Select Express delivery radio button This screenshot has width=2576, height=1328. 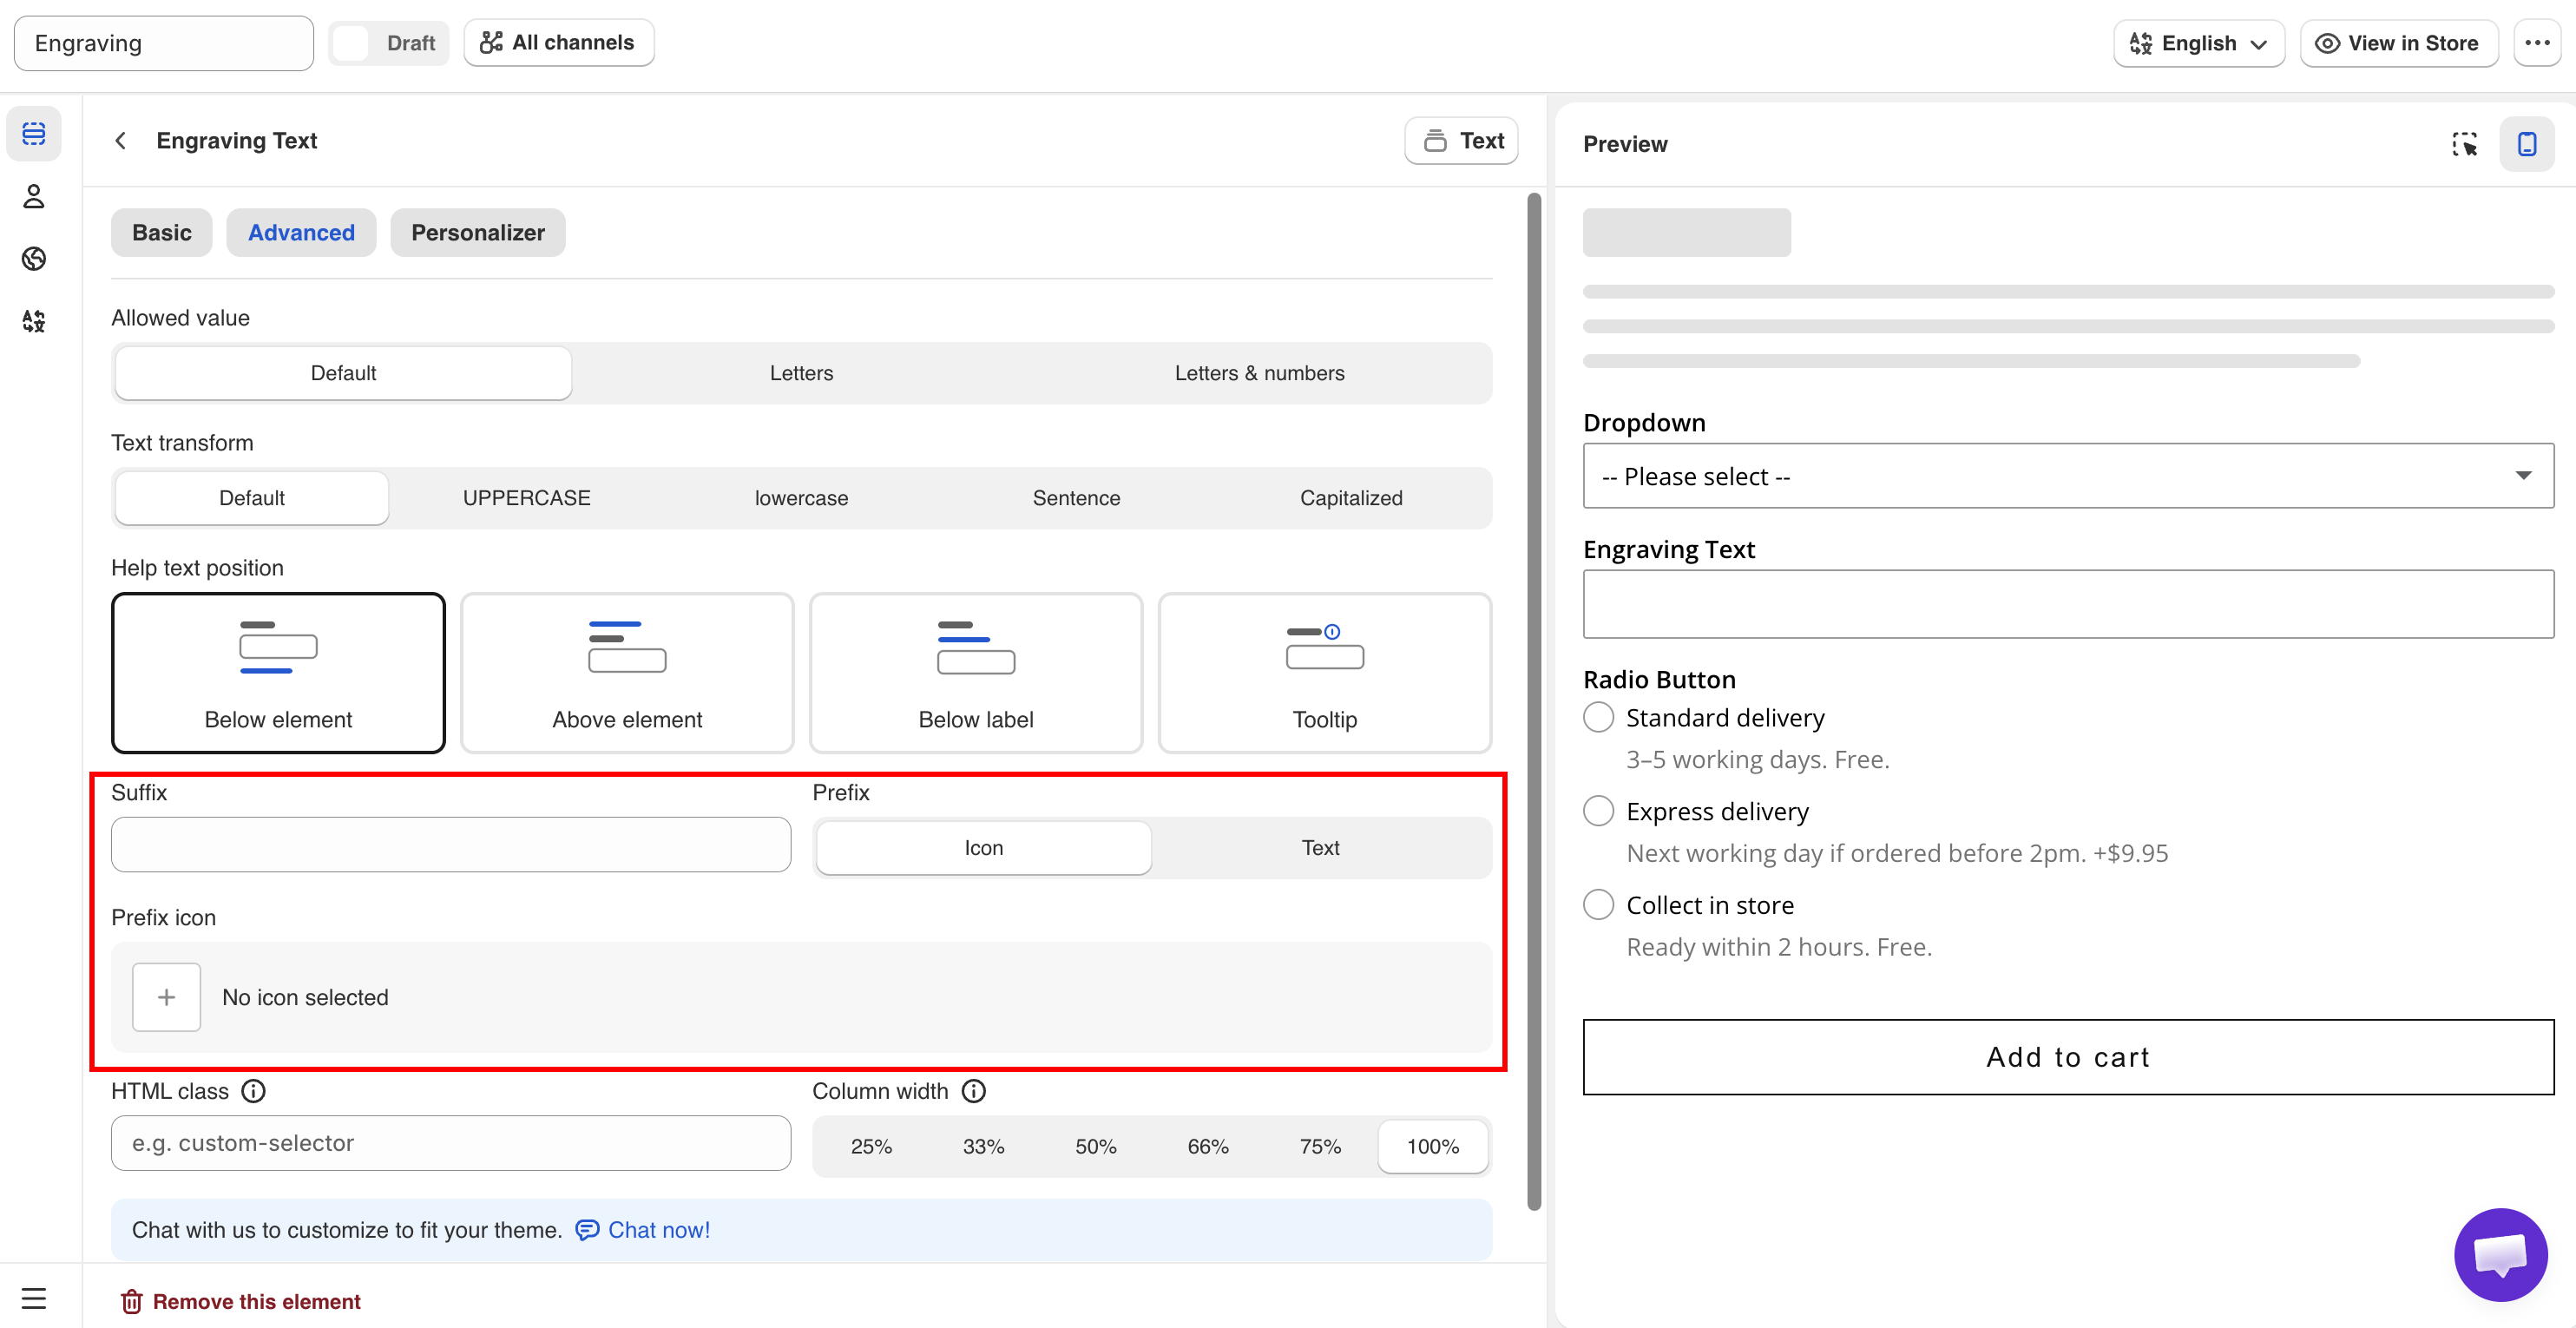coord(1598,811)
